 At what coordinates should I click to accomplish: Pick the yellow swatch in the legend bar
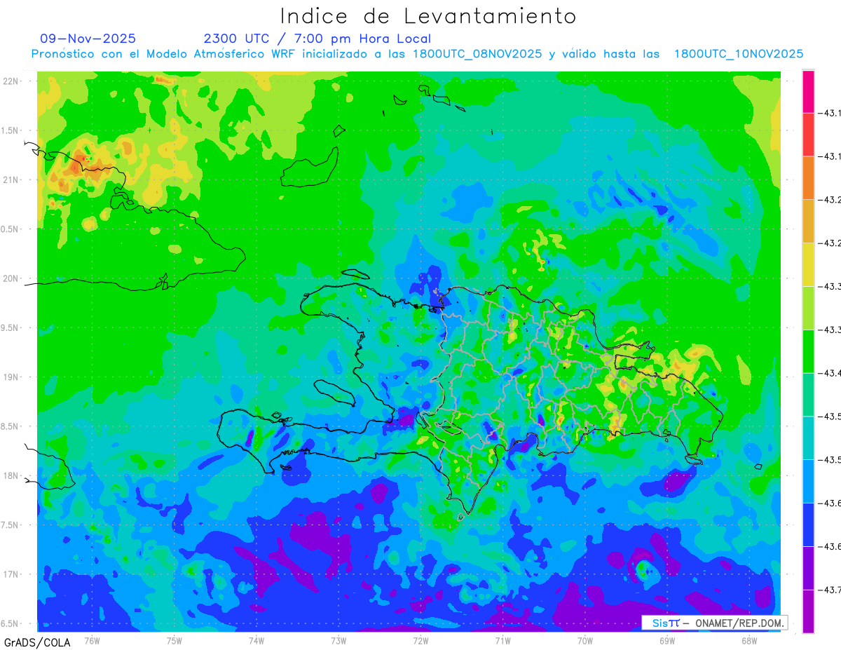tap(808, 264)
